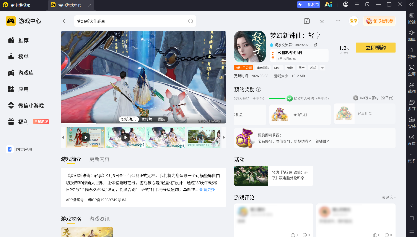Open the 轻享礼盒 reward card
417x237 pixels.
coord(365,114)
